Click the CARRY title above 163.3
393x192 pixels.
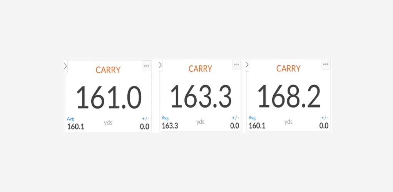(x=200, y=69)
